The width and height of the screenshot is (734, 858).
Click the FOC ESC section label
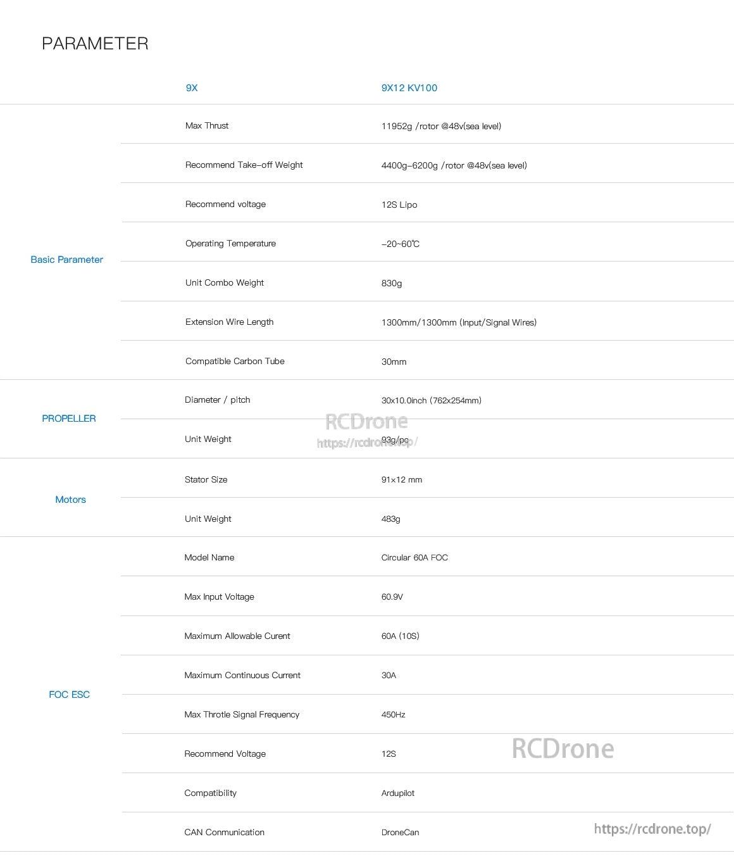70,695
